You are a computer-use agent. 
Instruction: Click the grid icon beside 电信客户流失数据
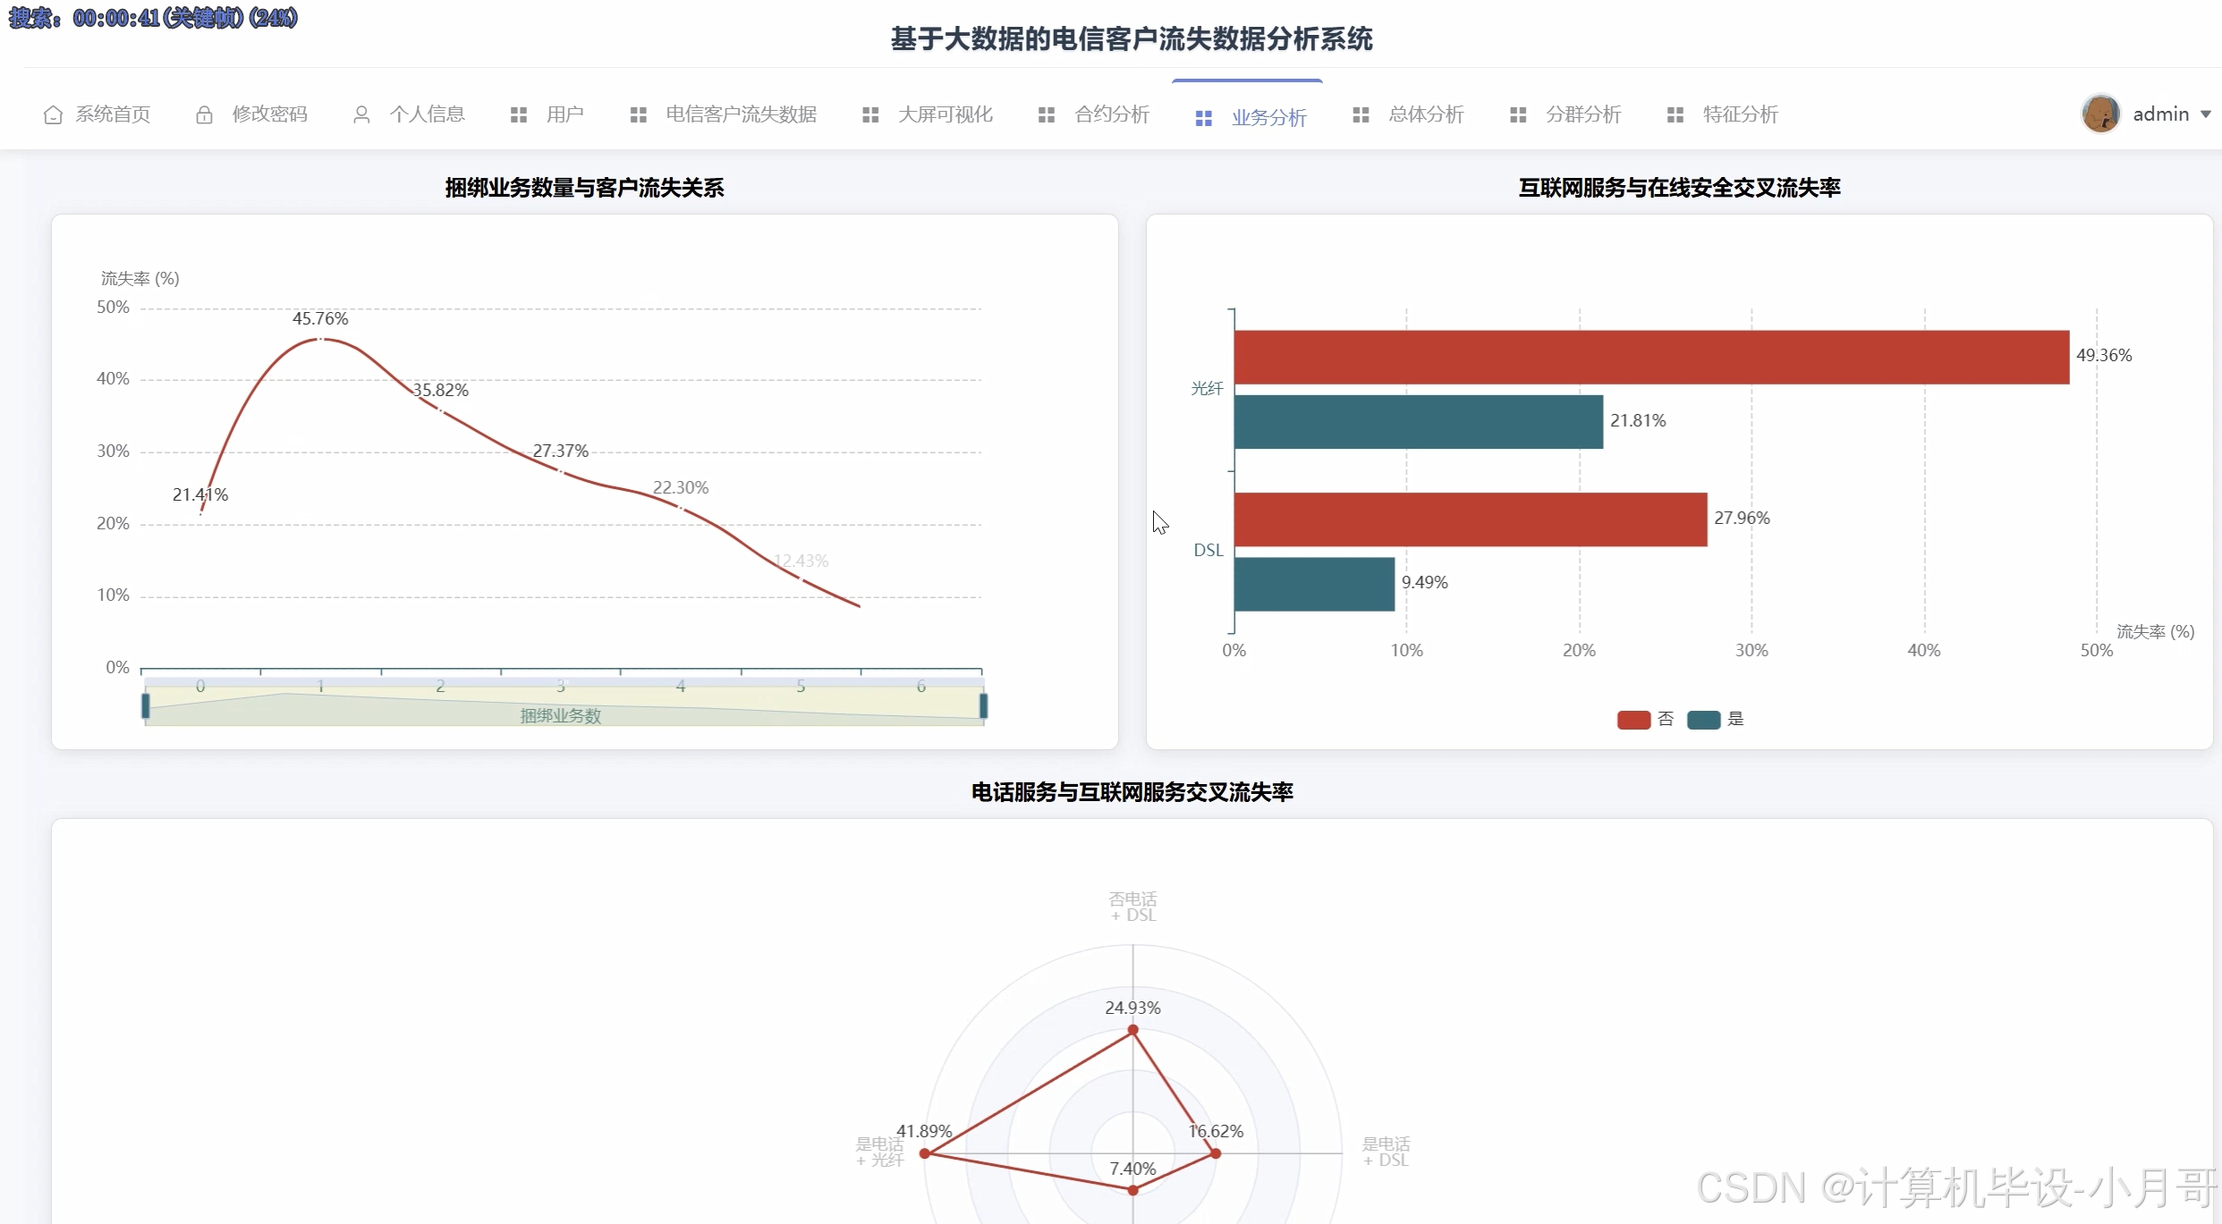(638, 114)
